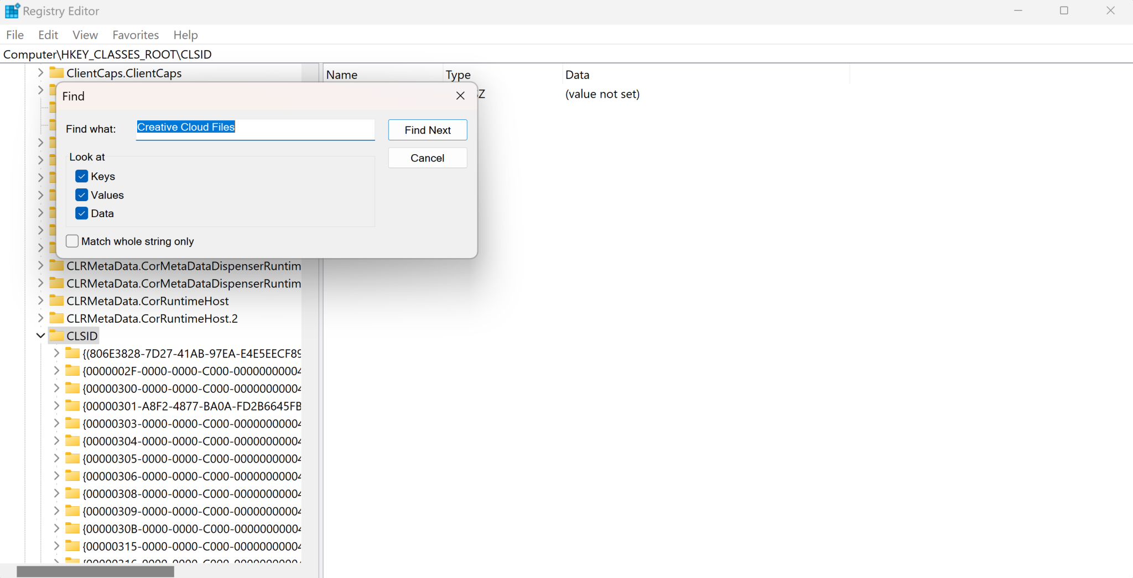Click the Type column header
Image resolution: width=1133 pixels, height=578 pixels.
pyautogui.click(x=502, y=75)
